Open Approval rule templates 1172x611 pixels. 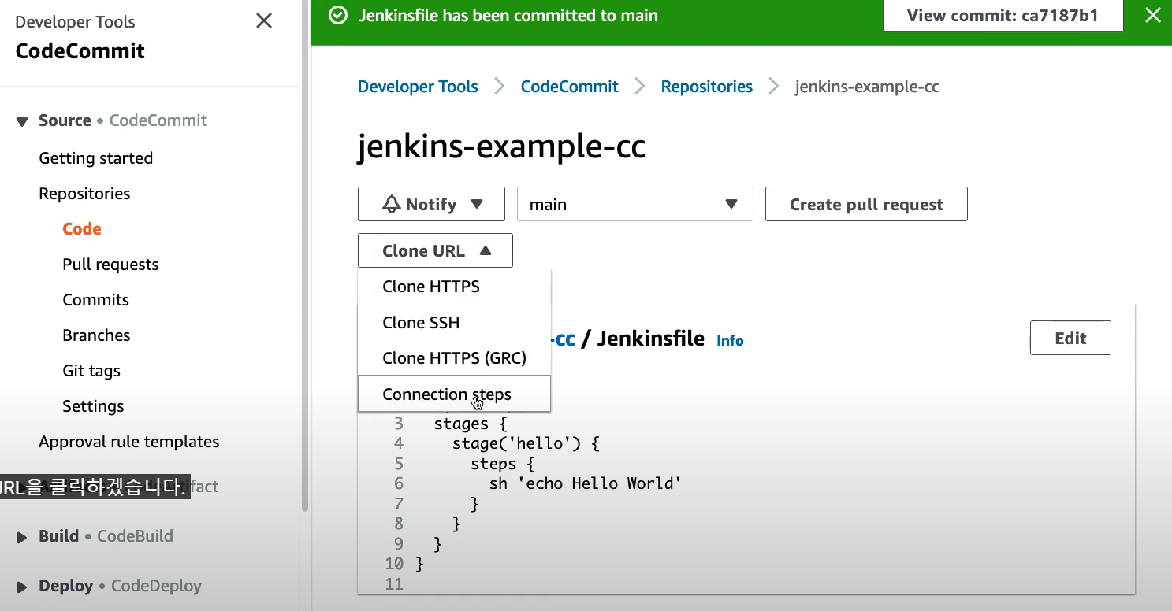coord(129,442)
